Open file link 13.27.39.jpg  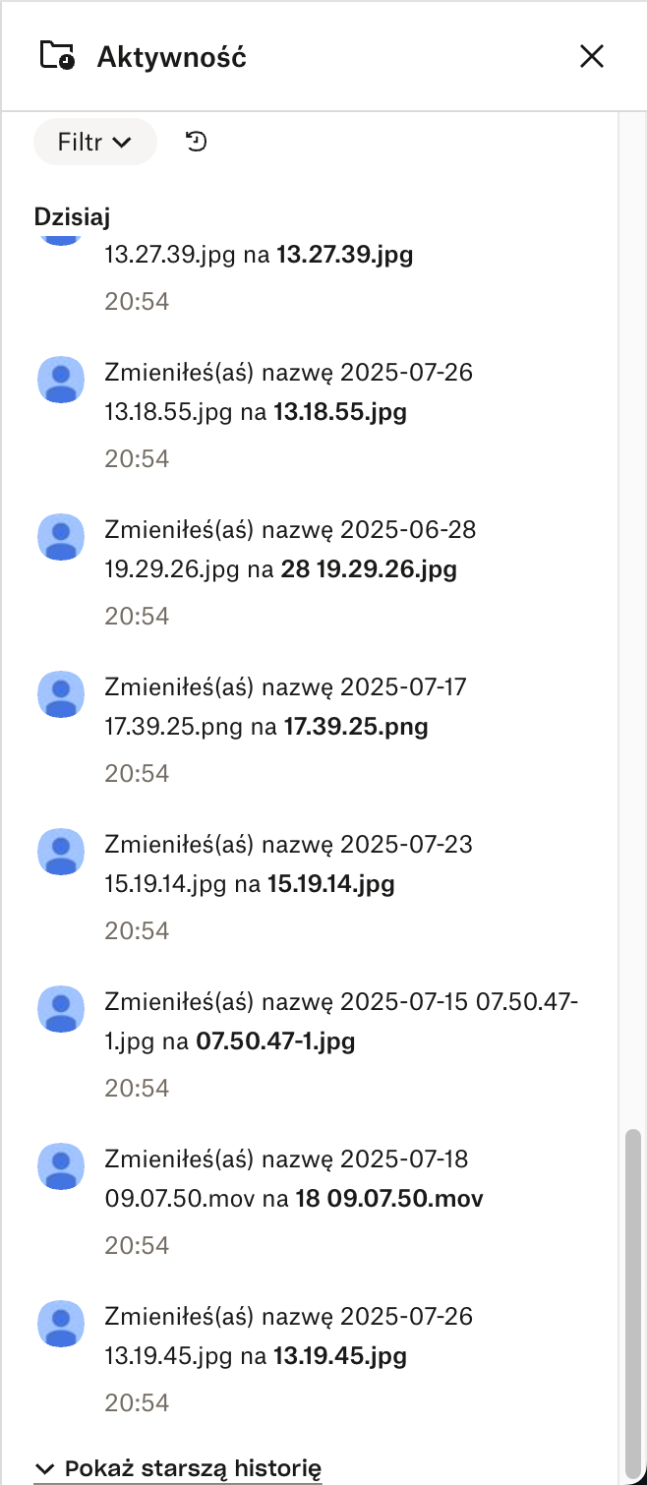pos(344,255)
